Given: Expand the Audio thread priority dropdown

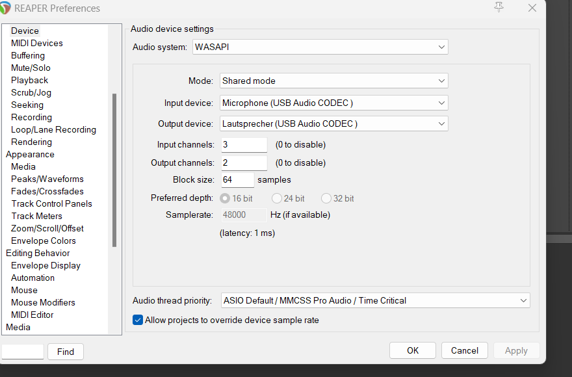Looking at the screenshot, I should tap(375, 300).
